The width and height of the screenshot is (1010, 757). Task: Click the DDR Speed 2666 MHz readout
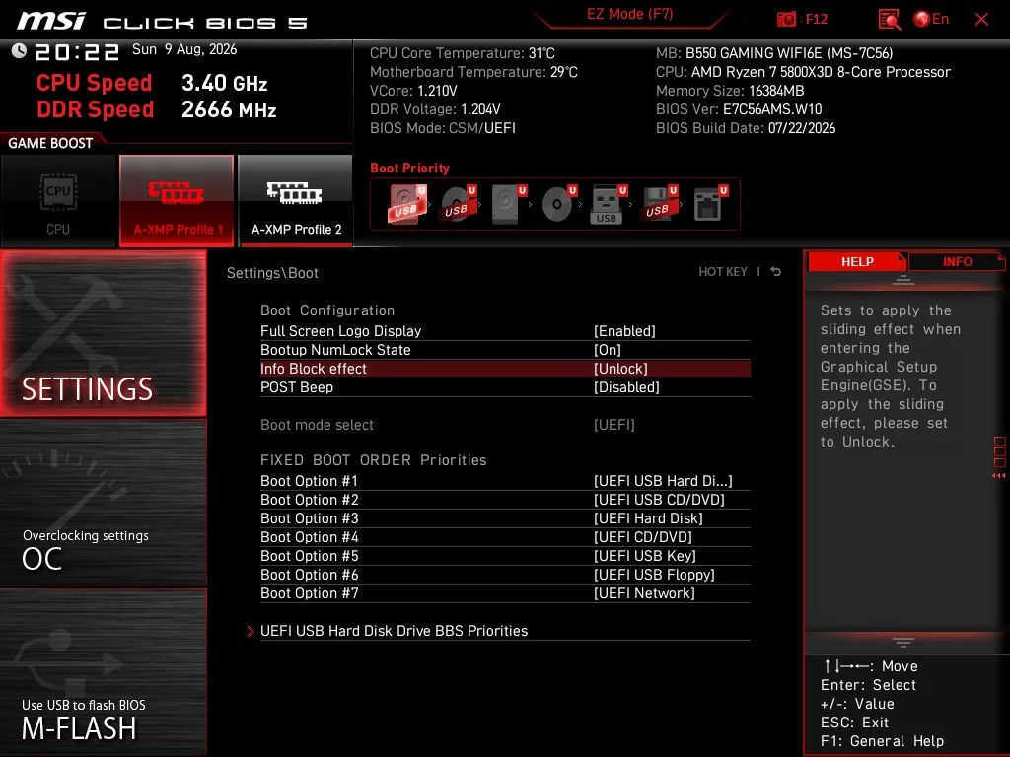coord(157,109)
